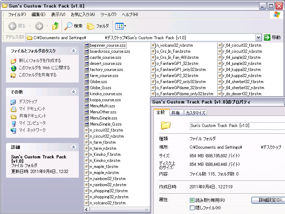This screenshot has width=285, height=214.
Task: Open the Back button history dropdown
Action: [x=30, y=26]
